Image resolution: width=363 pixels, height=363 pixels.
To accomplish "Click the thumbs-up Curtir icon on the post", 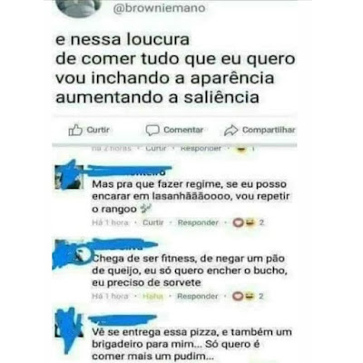I will (x=75, y=131).
